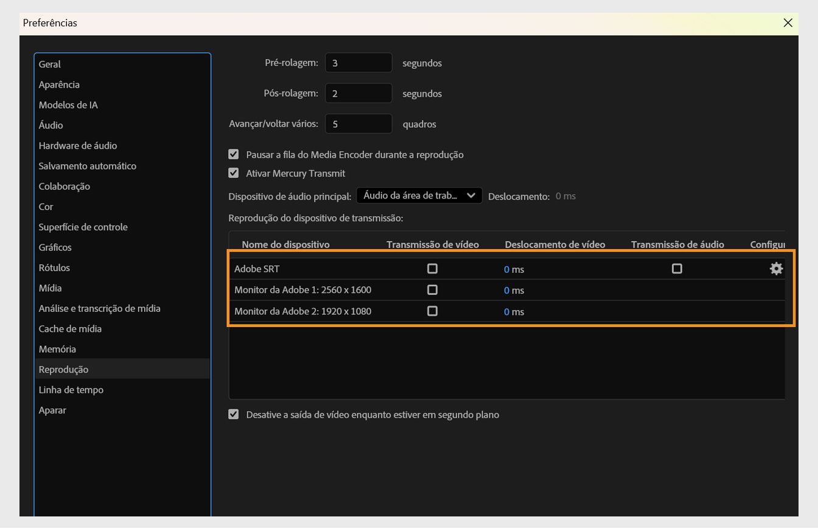Open the Adobe SRT configuration gear
Screen dimensions: 818x528
776,268
